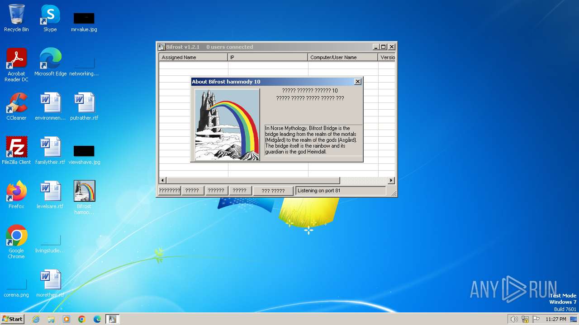Switch to Bifrost app in taskbar
579x325 pixels.
(x=113, y=319)
